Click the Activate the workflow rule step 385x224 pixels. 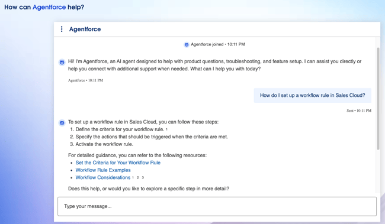click(x=104, y=144)
